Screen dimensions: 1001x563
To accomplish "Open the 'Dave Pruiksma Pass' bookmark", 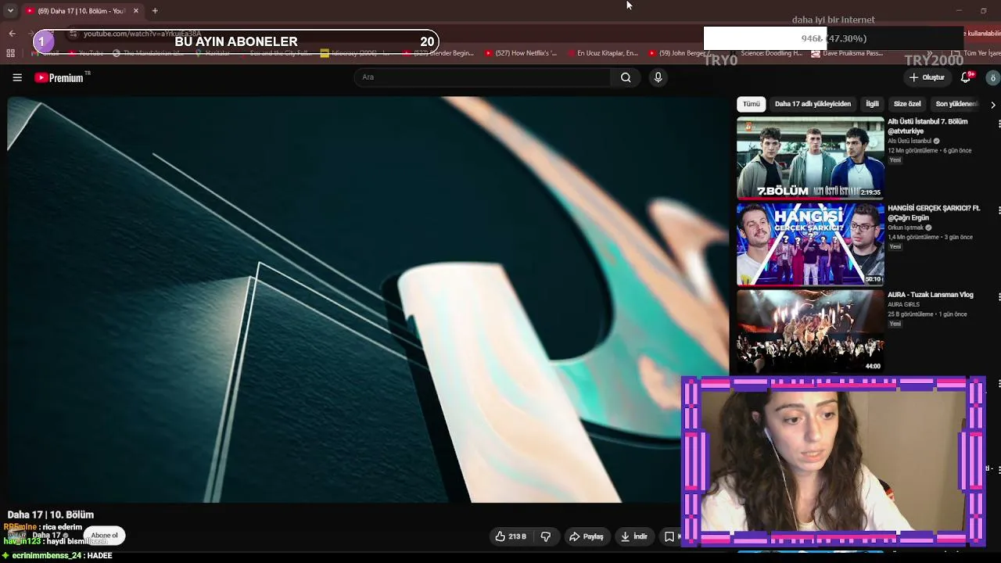I will 847,53.
